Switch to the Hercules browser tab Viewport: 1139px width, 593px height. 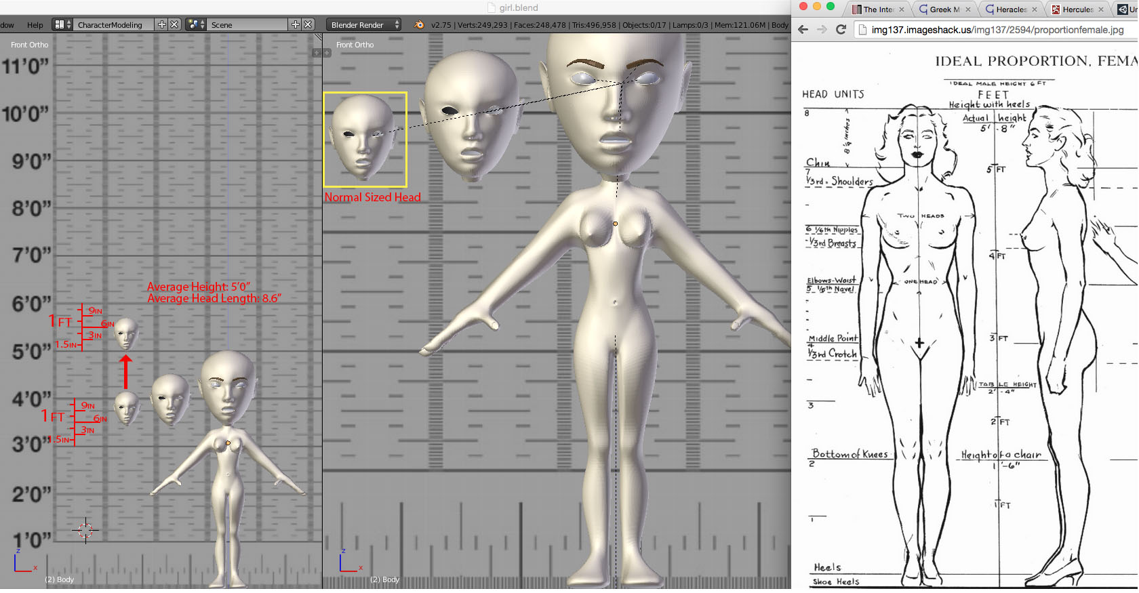coord(1077,9)
